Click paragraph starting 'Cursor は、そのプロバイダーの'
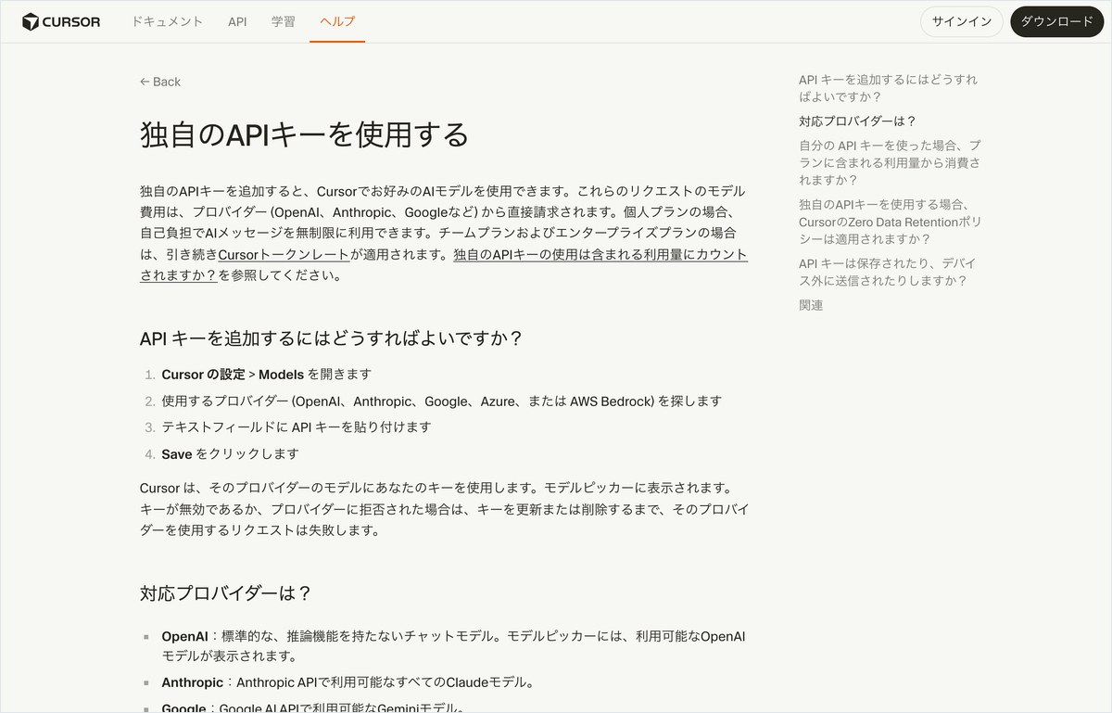This screenshot has height=713, width=1112. (444, 509)
